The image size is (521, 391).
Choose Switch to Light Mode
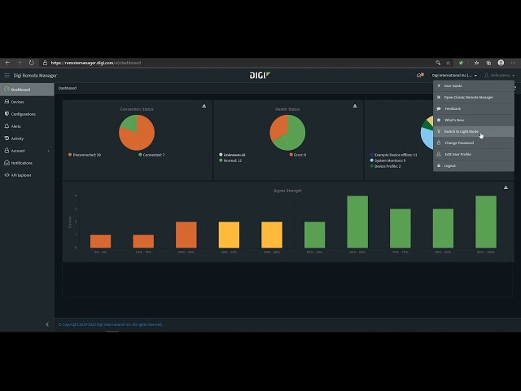(x=474, y=131)
